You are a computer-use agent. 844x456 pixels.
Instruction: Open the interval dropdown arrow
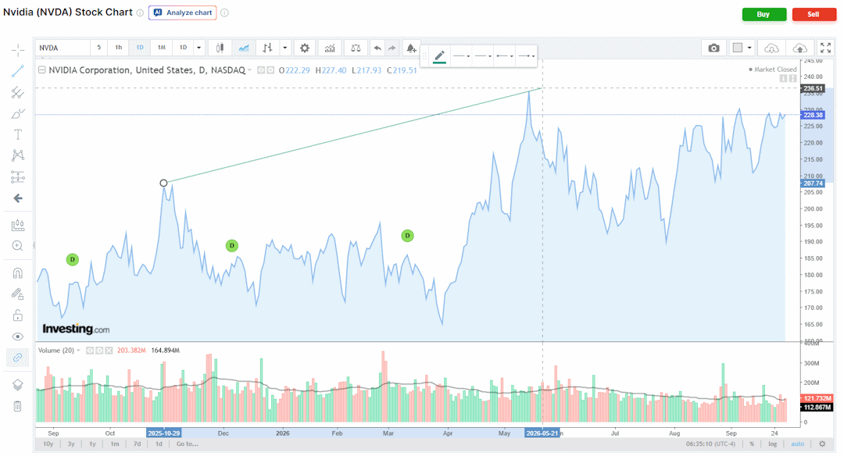coord(198,48)
